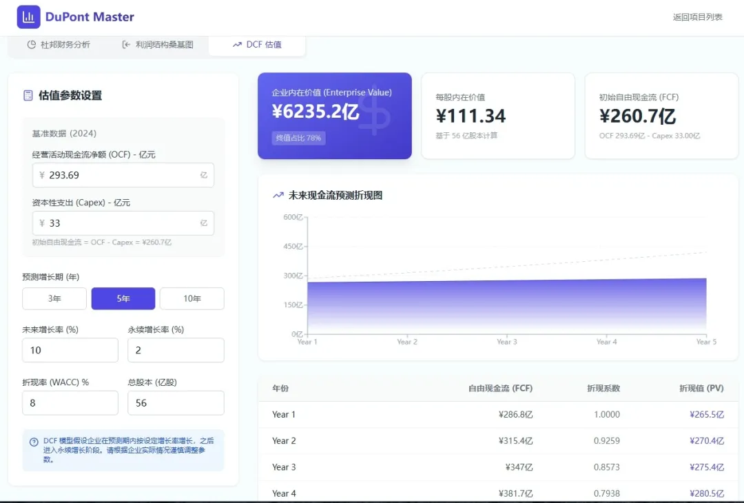Click the trend icon beside 未来现金流预测折现图
Viewport: 744px width, 503px height.
tap(278, 195)
